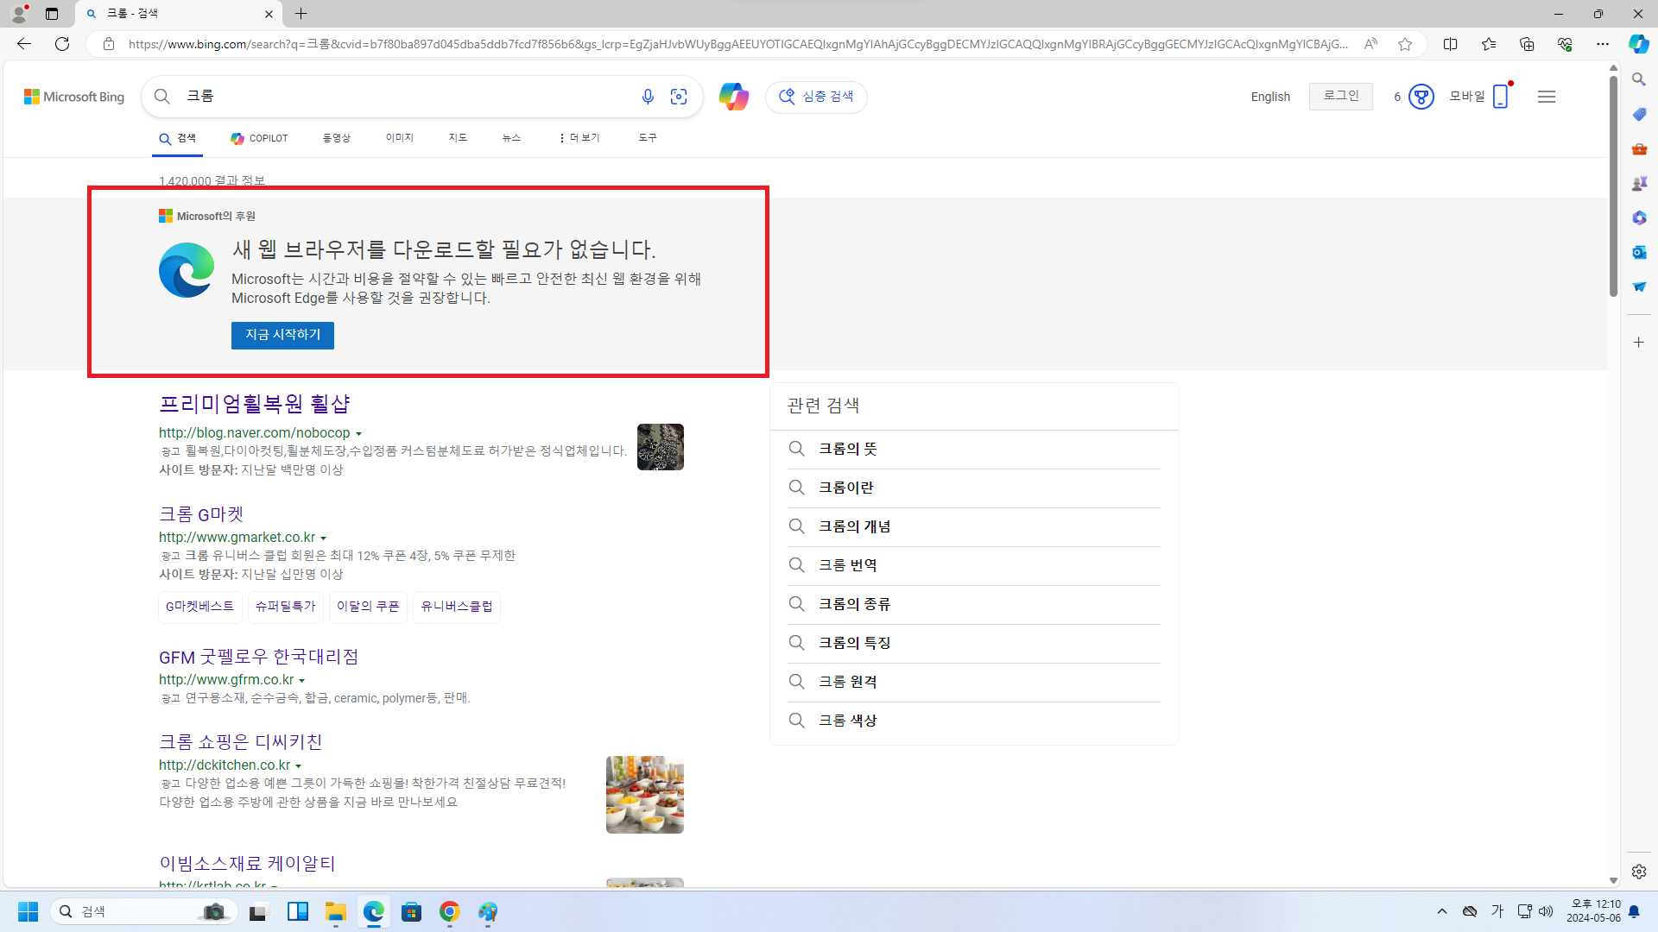Click the G마켓베스트 sitelink chip
The height and width of the screenshot is (932, 1658).
point(199,607)
